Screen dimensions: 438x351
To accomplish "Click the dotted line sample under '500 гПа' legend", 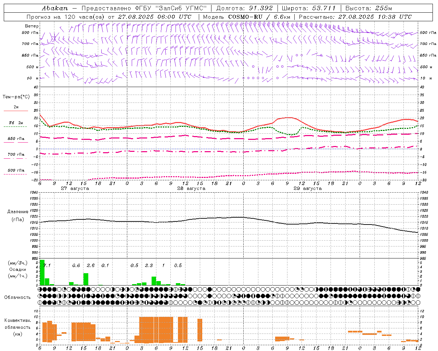I will (15, 174).
